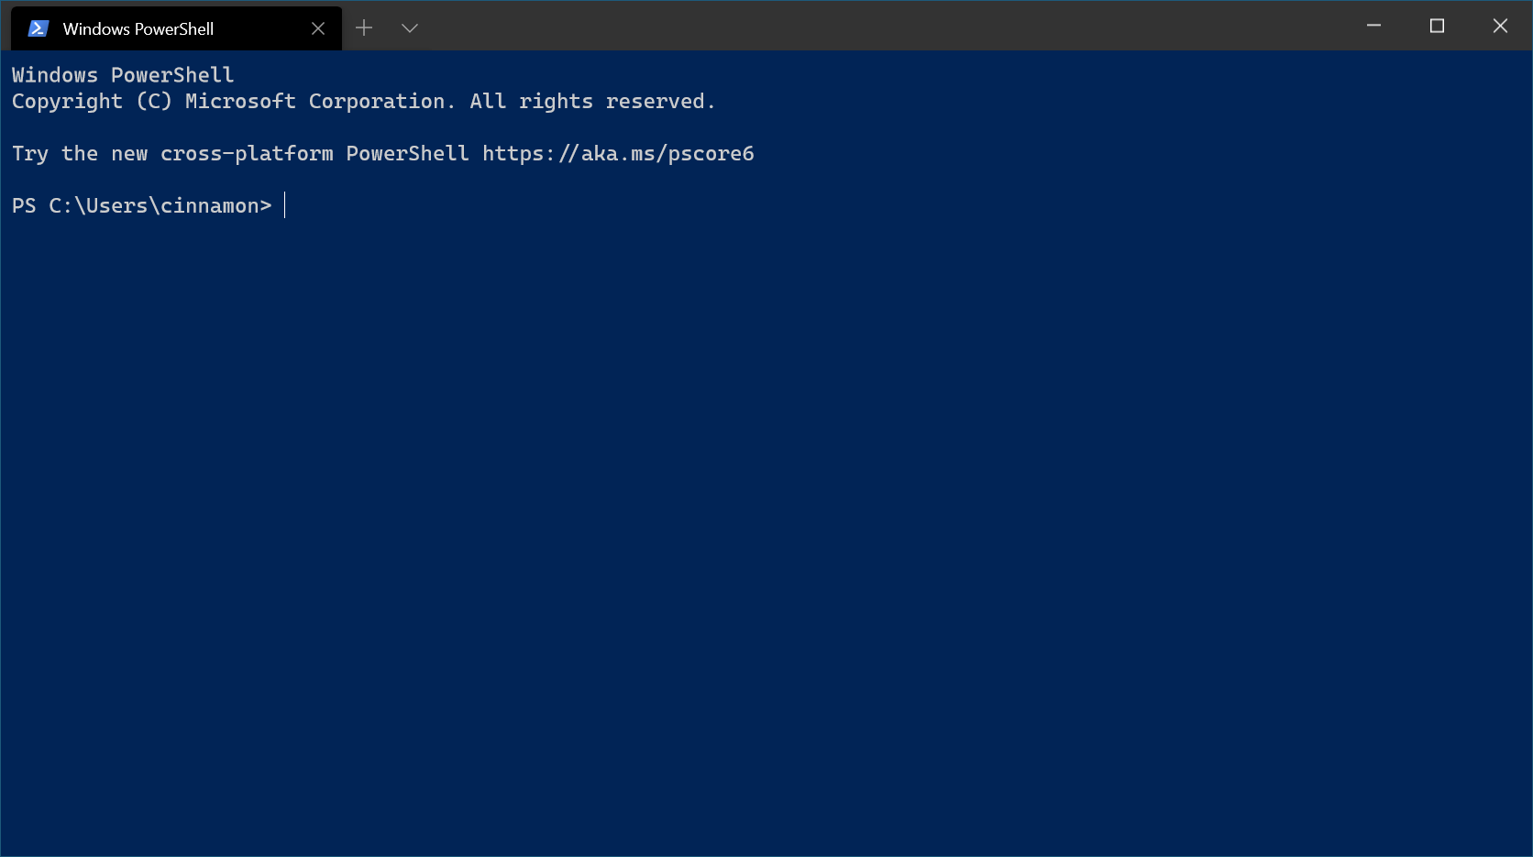This screenshot has height=857, width=1533.
Task: Click the "All rights reserved." text
Action: click(592, 102)
